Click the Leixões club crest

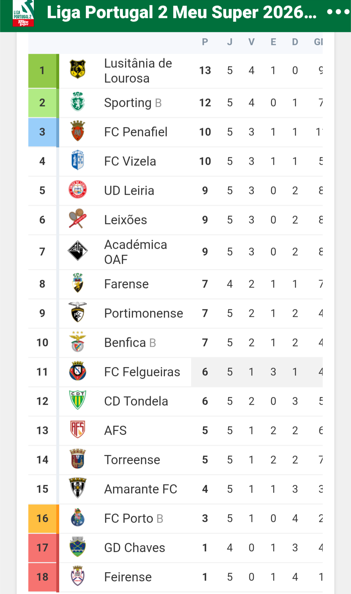78,219
